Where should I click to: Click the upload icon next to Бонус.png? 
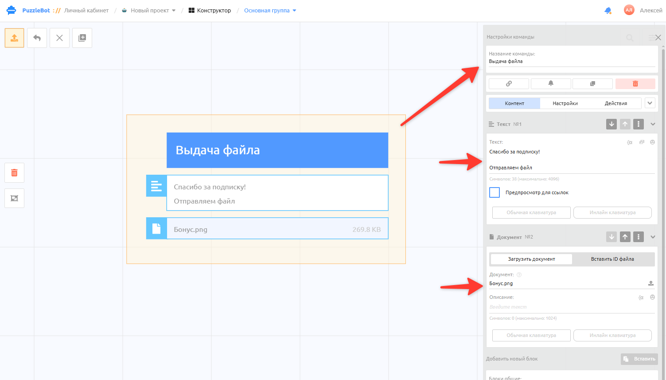tap(651, 283)
